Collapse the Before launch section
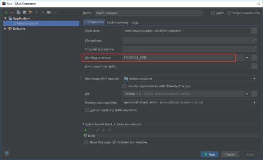 tap(83, 124)
